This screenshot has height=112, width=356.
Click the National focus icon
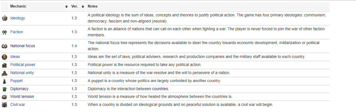(x=4, y=46)
